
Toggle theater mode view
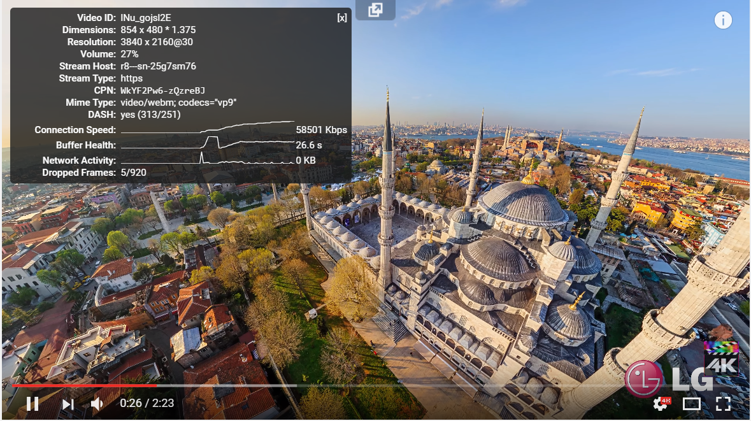coord(691,403)
